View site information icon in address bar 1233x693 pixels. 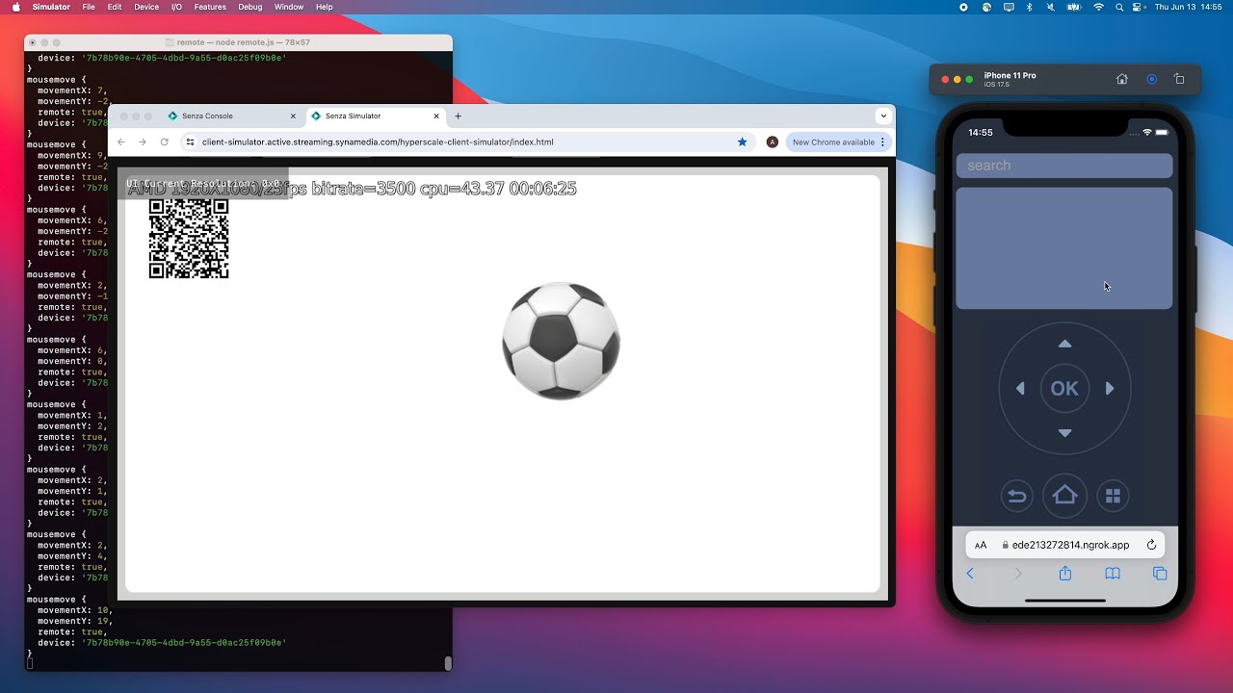(191, 141)
